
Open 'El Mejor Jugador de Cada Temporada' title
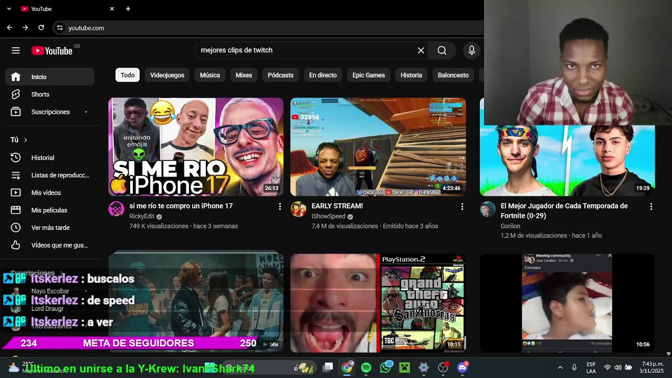(564, 211)
